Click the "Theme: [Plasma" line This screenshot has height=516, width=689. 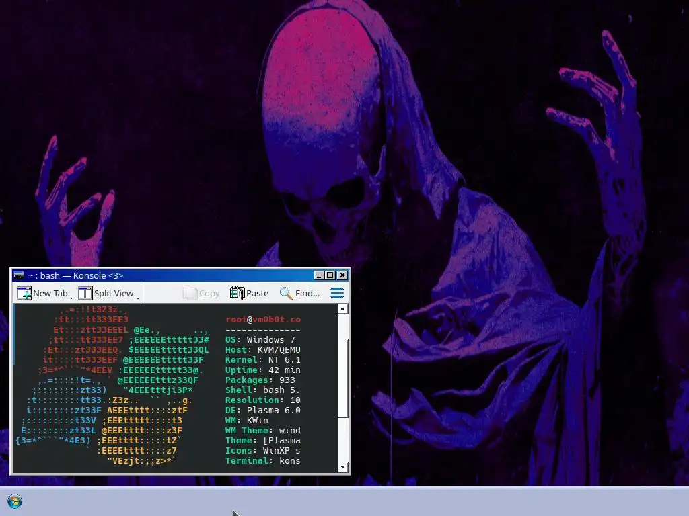click(263, 441)
